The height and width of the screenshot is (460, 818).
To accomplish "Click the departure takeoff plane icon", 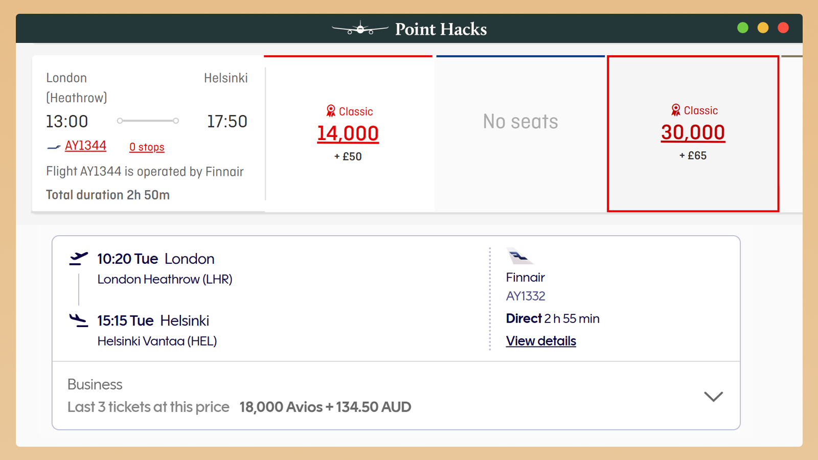I will 78,259.
